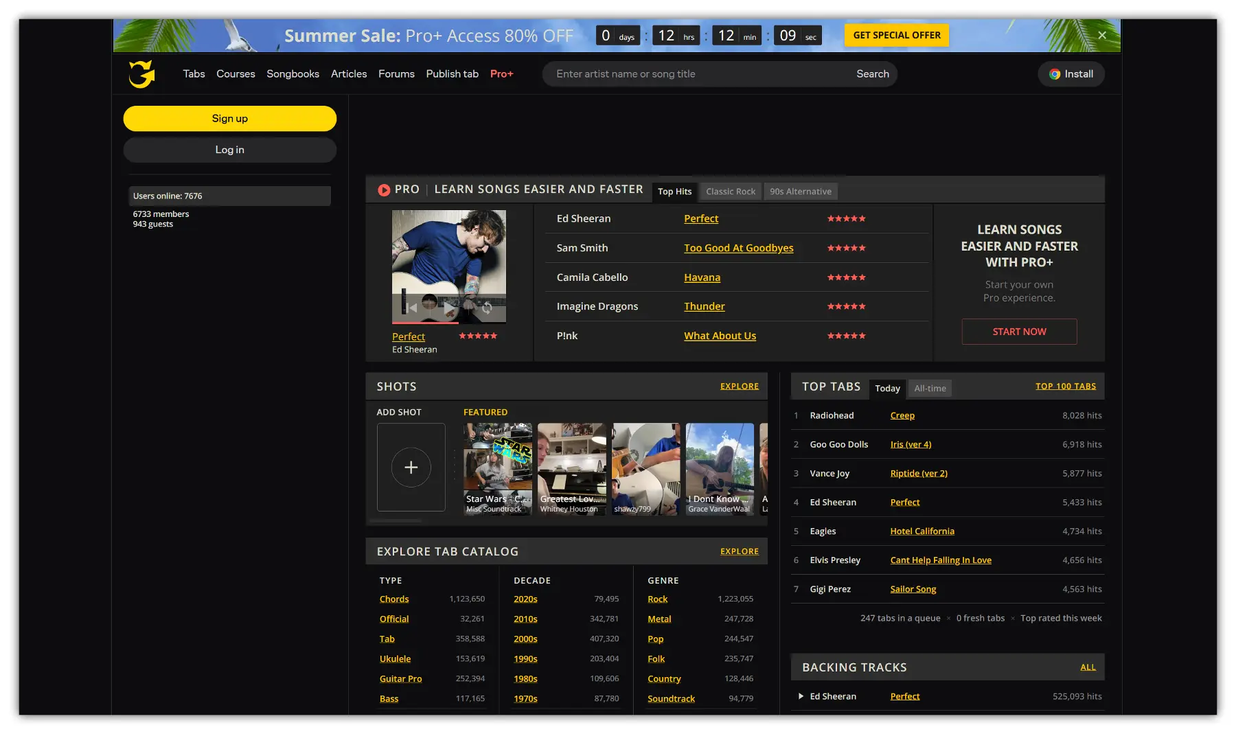
Task: Open 1990s decade in catalog
Action: point(525,659)
